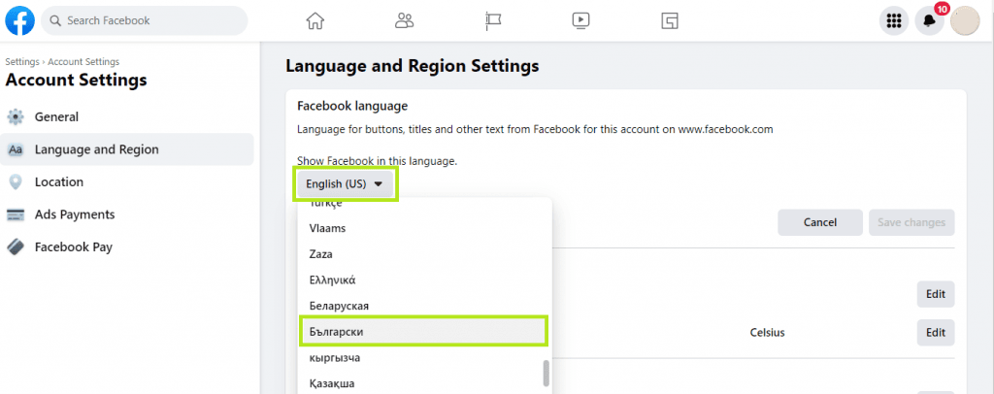Click the language list scrollbar thumb

point(546,373)
